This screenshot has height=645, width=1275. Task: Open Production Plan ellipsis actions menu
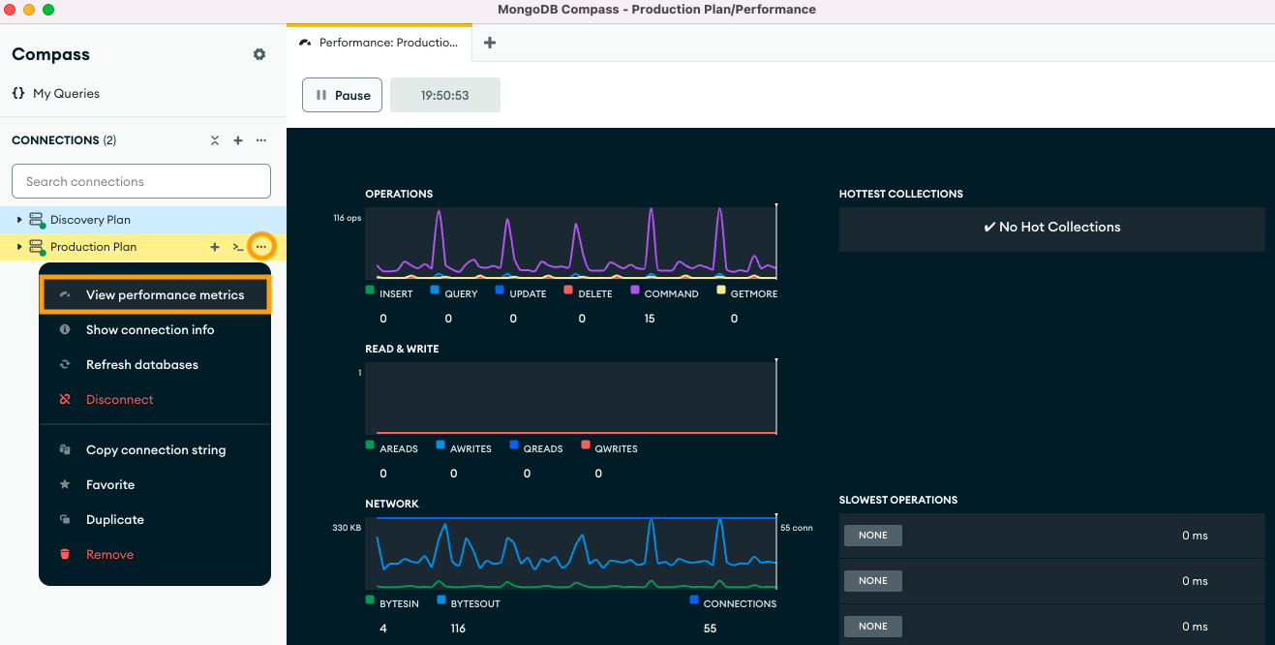coord(261,247)
